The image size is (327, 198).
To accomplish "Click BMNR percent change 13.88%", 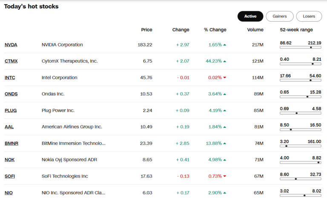I will [x=214, y=143].
